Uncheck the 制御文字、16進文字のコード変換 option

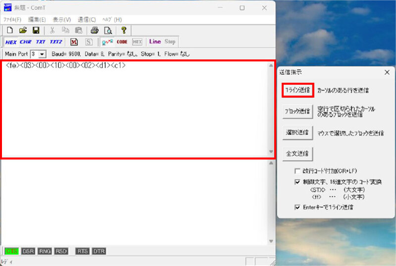[297, 182]
